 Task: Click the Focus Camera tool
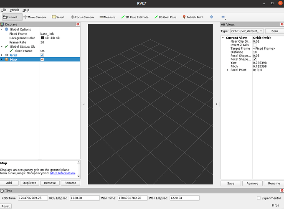pyautogui.click(x=82, y=17)
